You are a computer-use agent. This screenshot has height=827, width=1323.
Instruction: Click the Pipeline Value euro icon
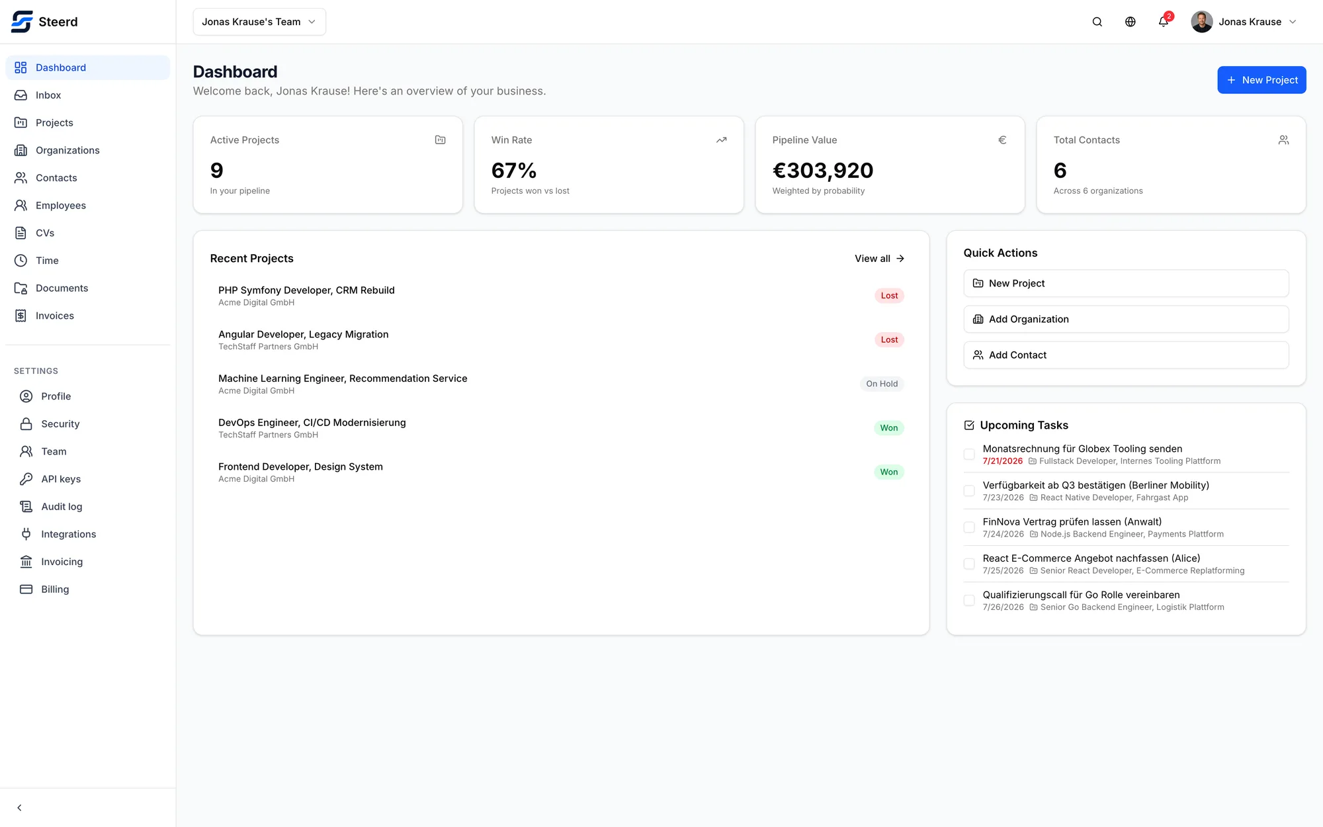1002,140
